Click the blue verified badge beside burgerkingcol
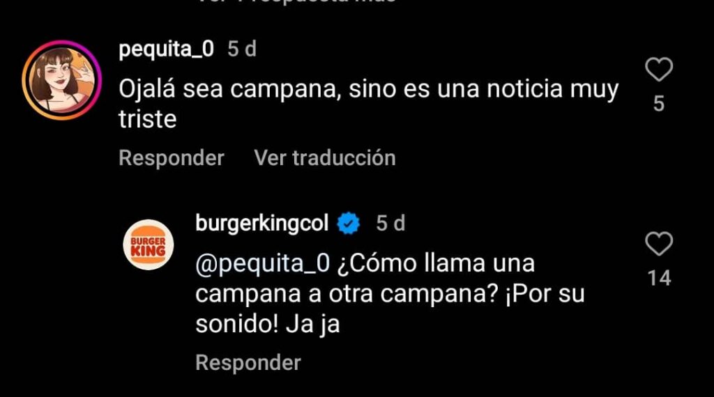This screenshot has width=714, height=397. 349,224
